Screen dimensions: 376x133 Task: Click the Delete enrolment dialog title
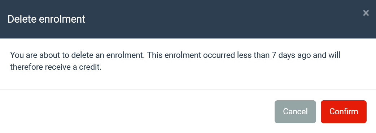pos(46,19)
